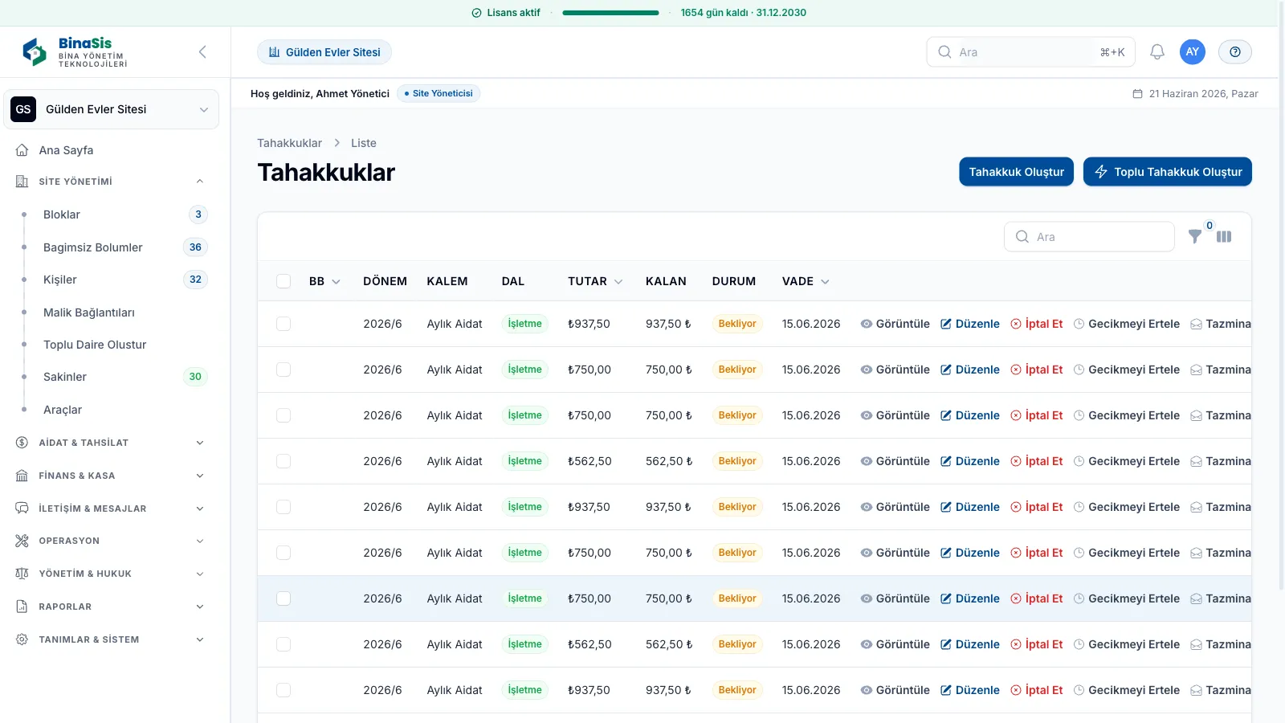Click the calendar icon beside the date
The height and width of the screenshot is (723, 1285).
pos(1137,94)
